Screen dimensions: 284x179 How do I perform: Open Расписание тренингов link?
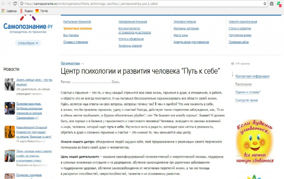[x=77, y=22]
